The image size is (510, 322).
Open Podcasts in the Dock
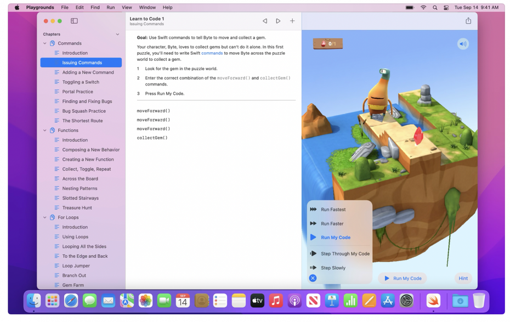294,301
